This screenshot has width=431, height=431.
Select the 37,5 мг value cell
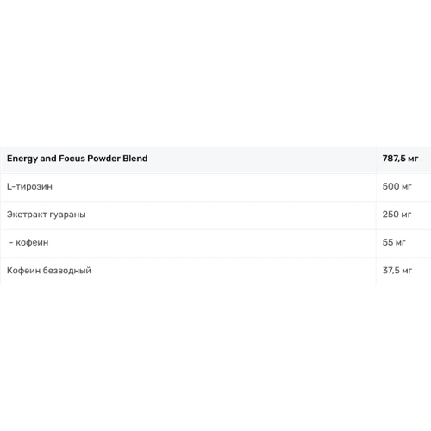tap(397, 271)
